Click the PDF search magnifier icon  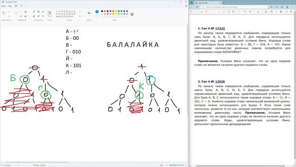[x=206, y=12]
